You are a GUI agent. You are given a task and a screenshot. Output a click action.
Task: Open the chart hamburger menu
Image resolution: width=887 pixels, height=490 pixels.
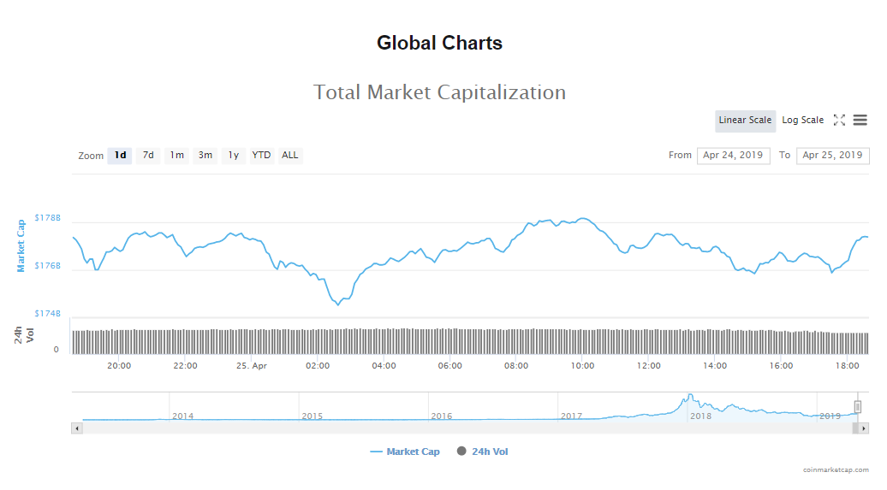pyautogui.click(x=860, y=121)
